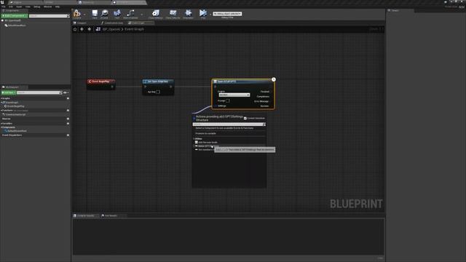Click the Set Open AI Api Key node title
The height and width of the screenshot is (262, 466).
coord(158,82)
